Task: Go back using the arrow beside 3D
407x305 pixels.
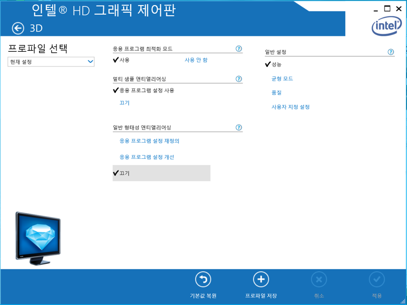Action: [x=18, y=28]
